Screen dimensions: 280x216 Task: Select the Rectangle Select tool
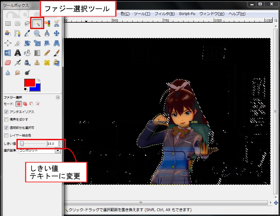click(8, 23)
